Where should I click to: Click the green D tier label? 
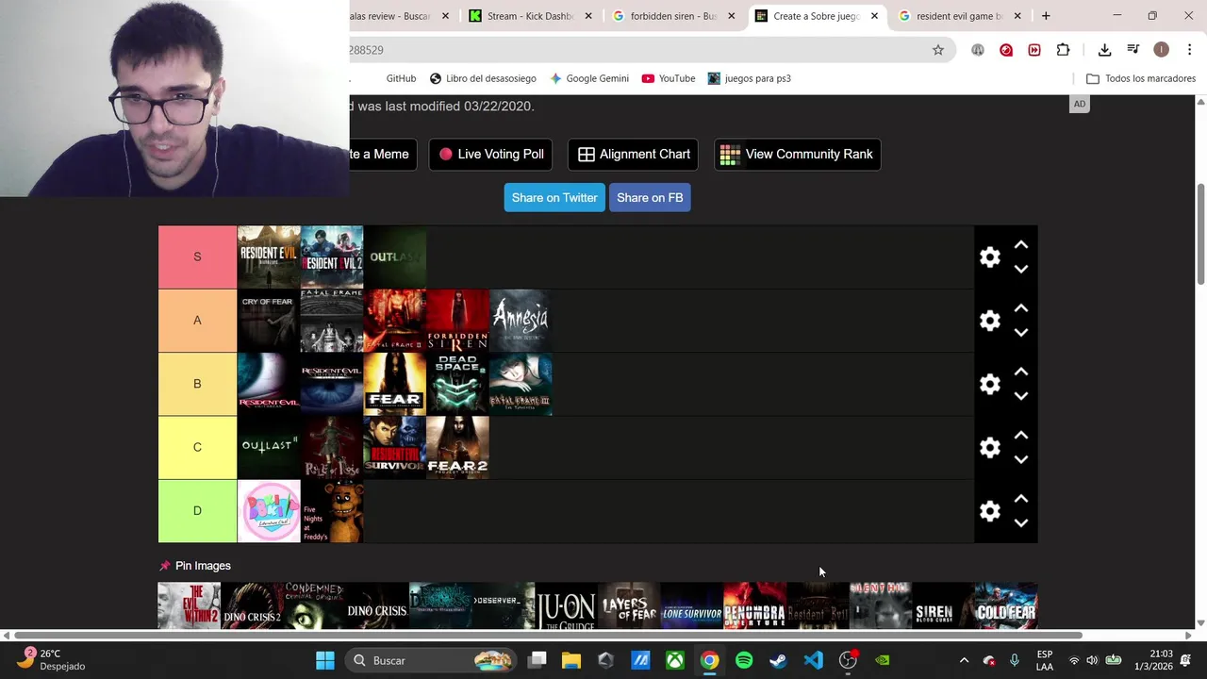(x=197, y=510)
